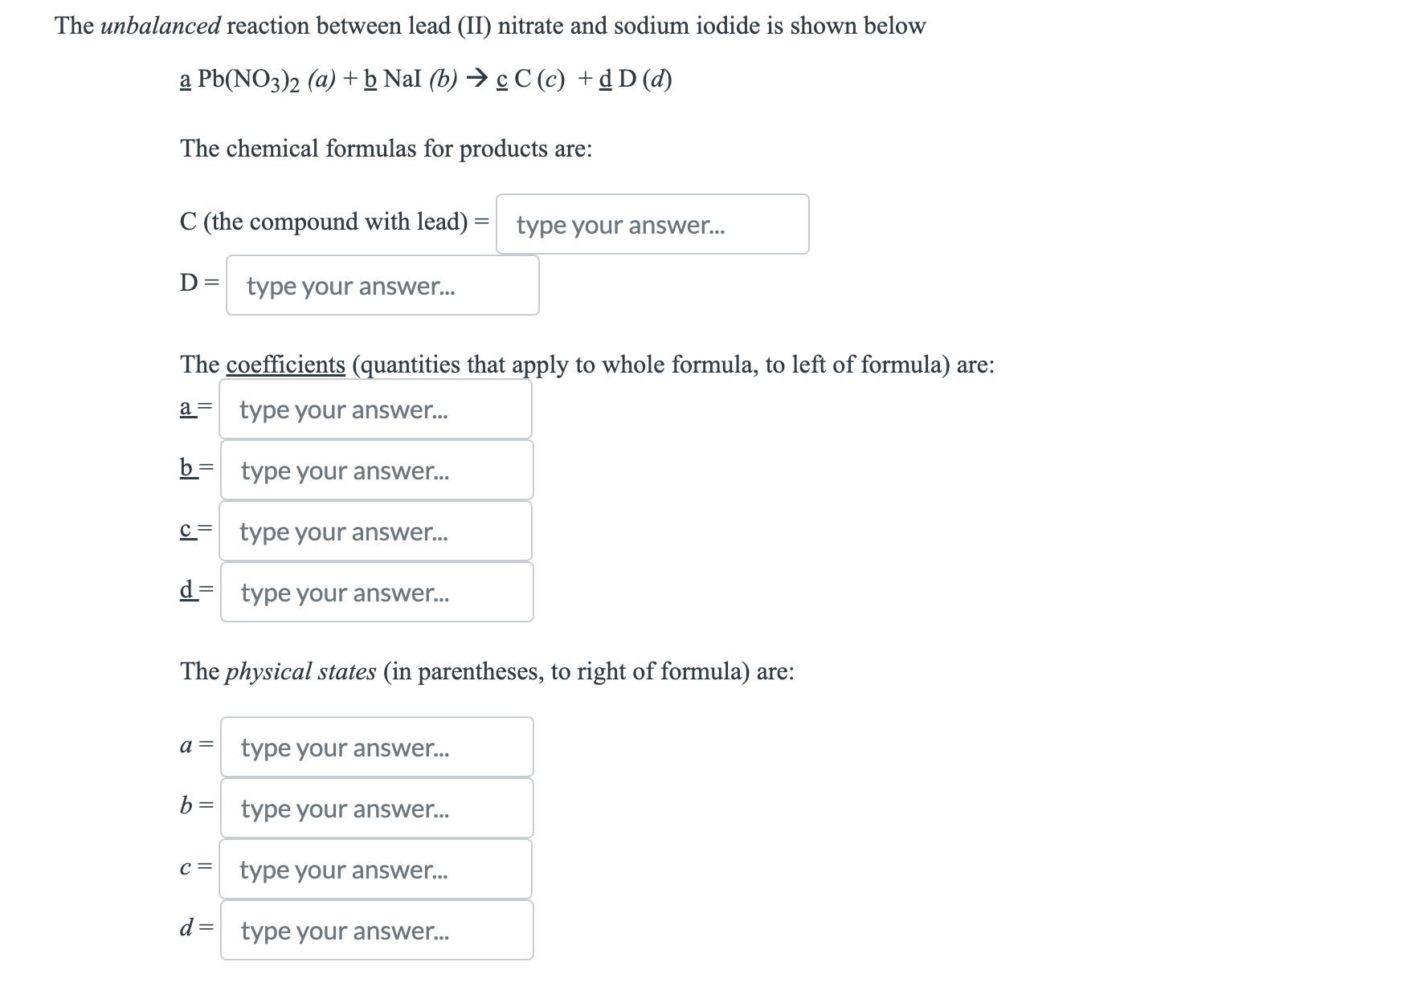This screenshot has width=1406, height=999.
Task: Focus the physical state b answer field
Action: click(x=376, y=809)
